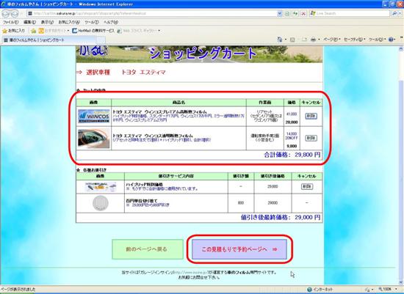Click the トヨタ エスティマ selected car text
Screen dimensions: 404x294
143,73
